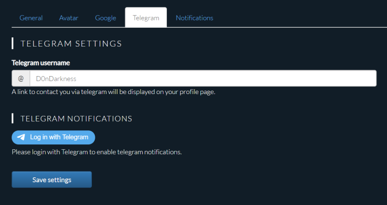Click white bar beside Telegram Notifications heading

click(13, 118)
